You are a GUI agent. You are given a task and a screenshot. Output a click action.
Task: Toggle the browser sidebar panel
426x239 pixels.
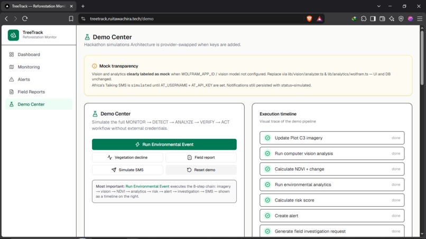coord(373,18)
